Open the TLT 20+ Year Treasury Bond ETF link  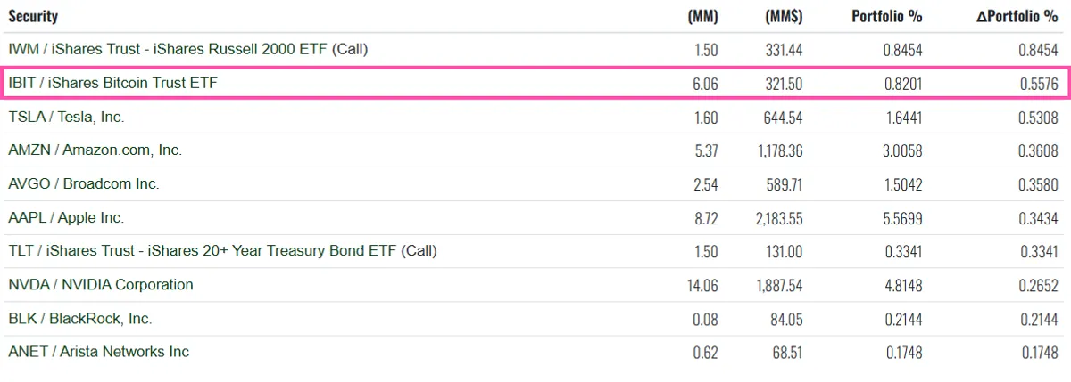click(222, 251)
